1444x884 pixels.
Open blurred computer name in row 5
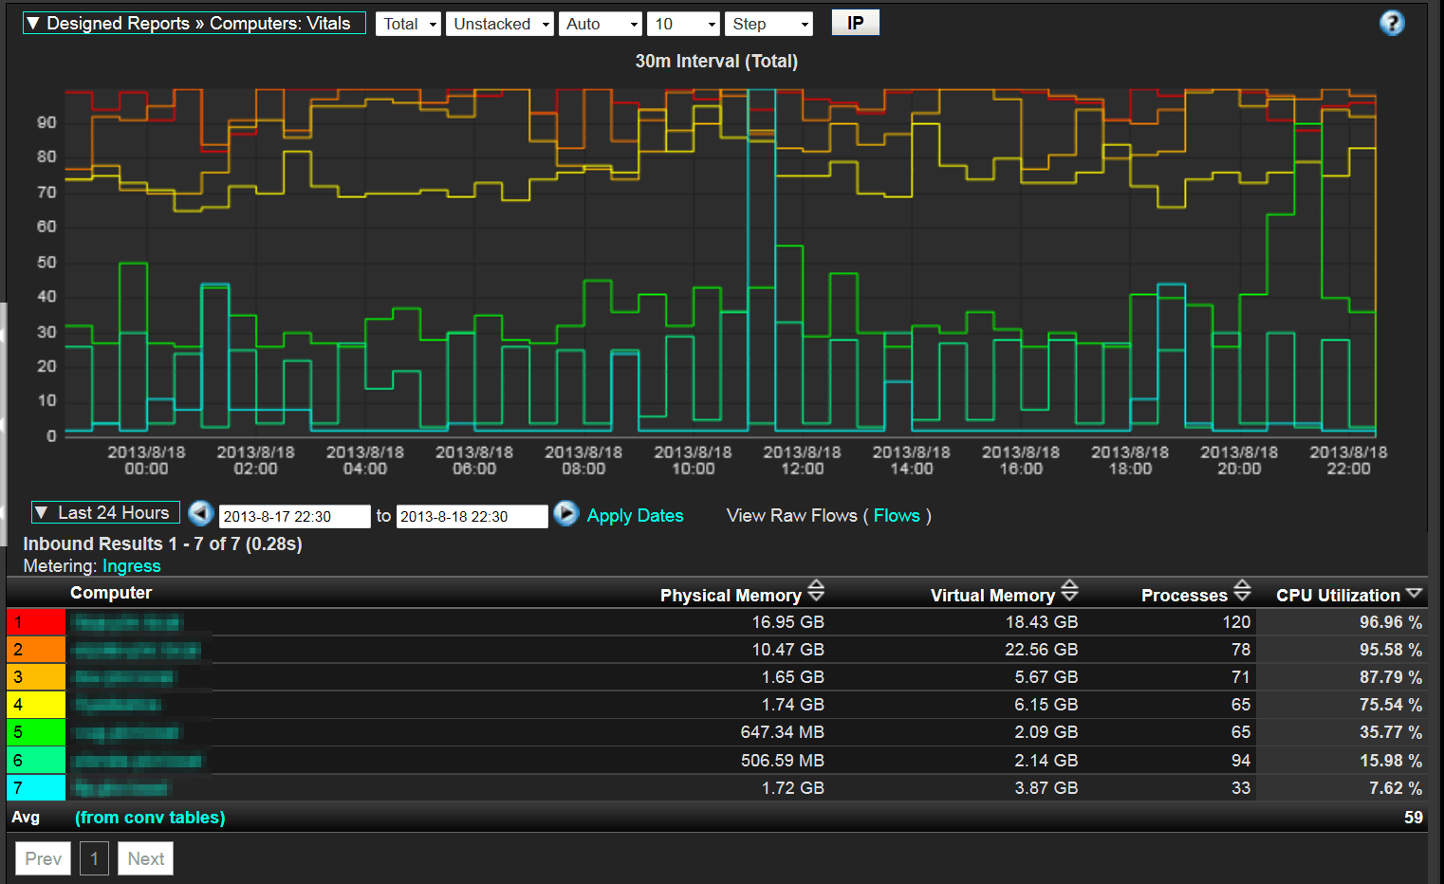point(127,732)
